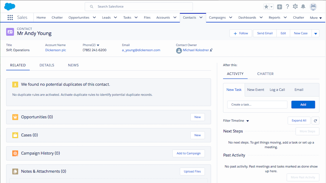Click the change owner icon beside Michael Kolodner
Viewport: 326px width, 183px height.
coord(211,50)
